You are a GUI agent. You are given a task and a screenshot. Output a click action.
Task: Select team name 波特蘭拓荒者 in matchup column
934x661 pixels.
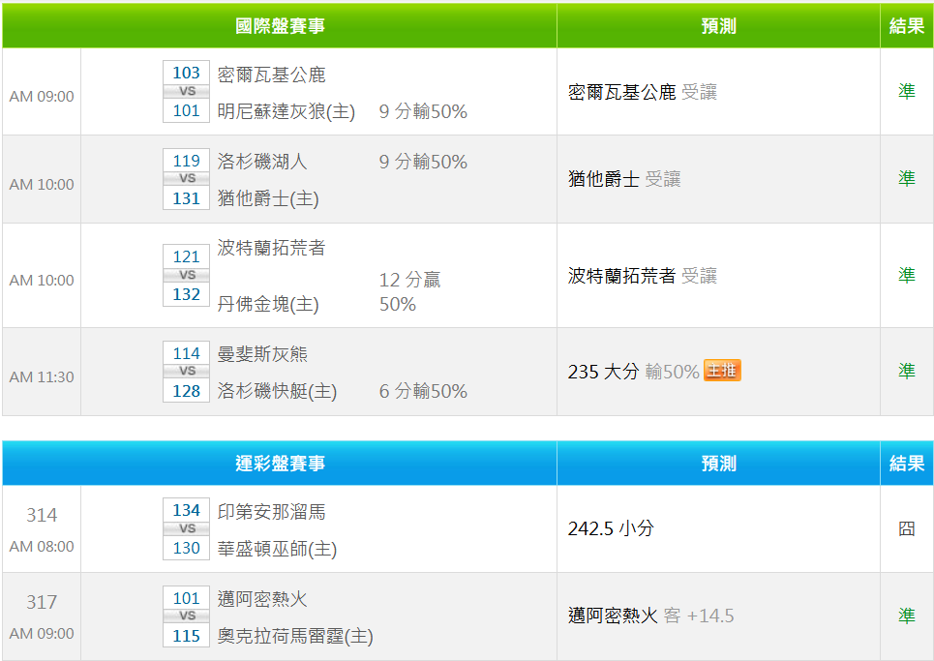(x=271, y=248)
